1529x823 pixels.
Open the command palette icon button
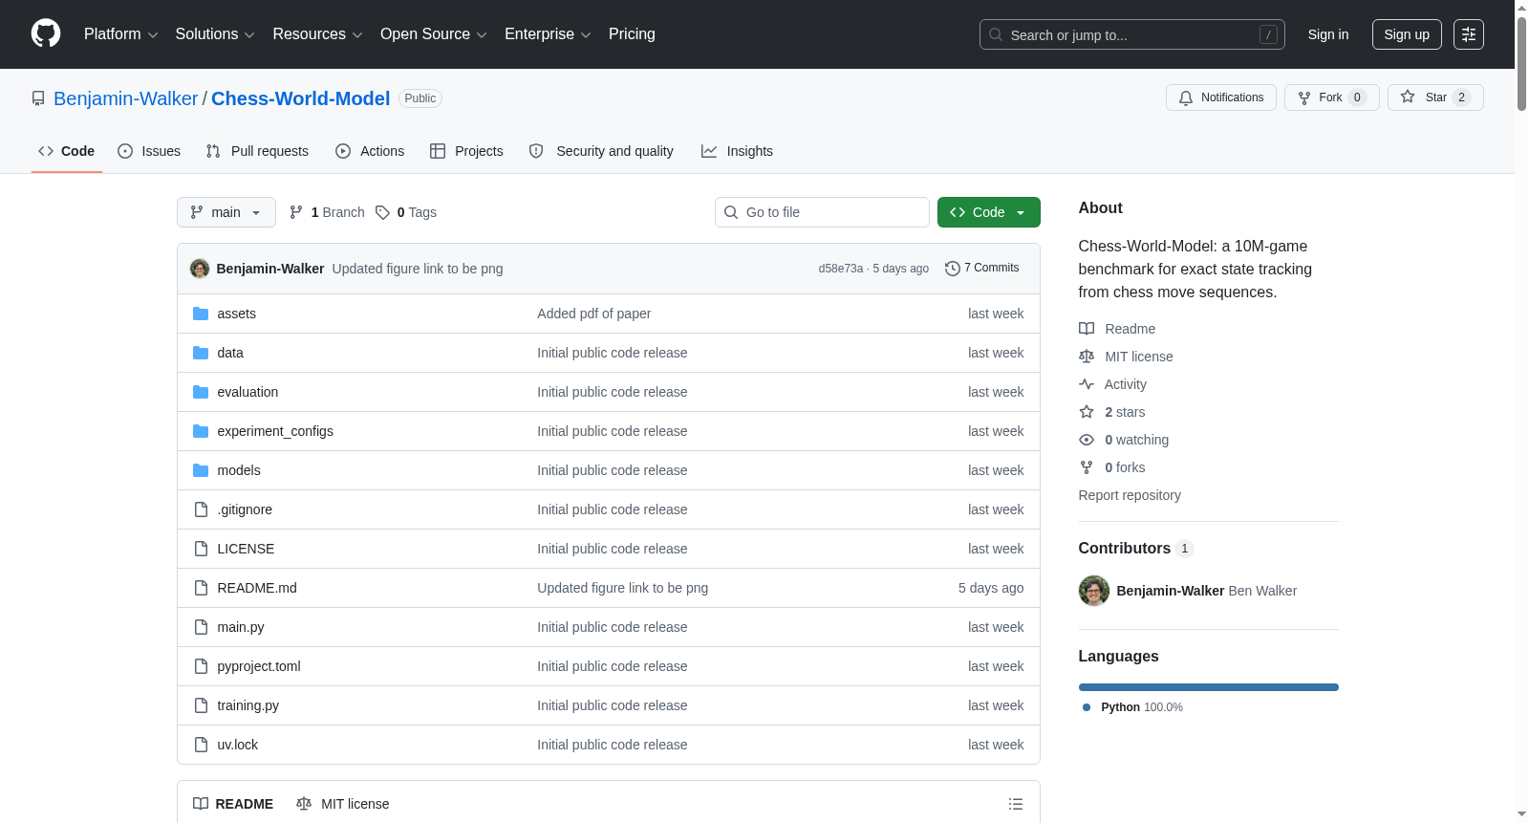[x=1469, y=34]
